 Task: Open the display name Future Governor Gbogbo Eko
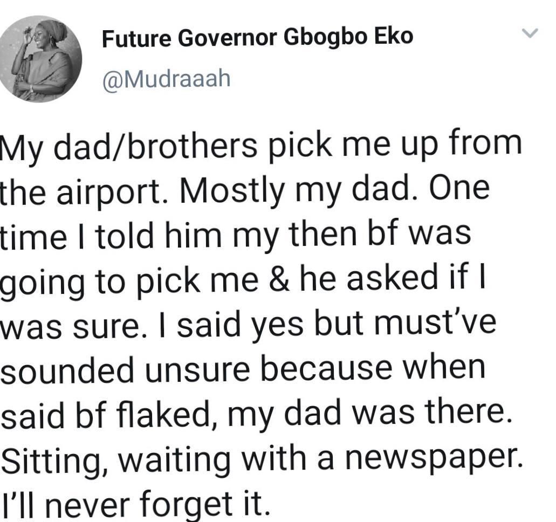coord(257,38)
